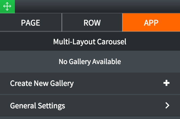Screen dimensions: 180x119
Task: Switch to the PAGE tab
Action: [31, 23]
